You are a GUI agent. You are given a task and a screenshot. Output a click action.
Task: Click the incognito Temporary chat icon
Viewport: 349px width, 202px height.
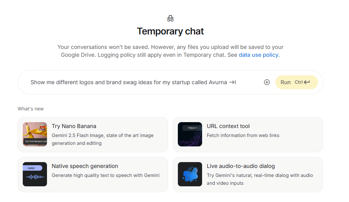[x=170, y=18]
